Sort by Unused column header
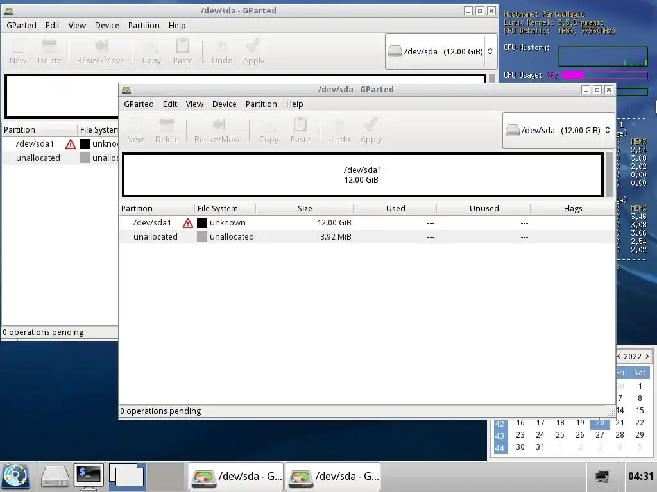 pos(484,208)
